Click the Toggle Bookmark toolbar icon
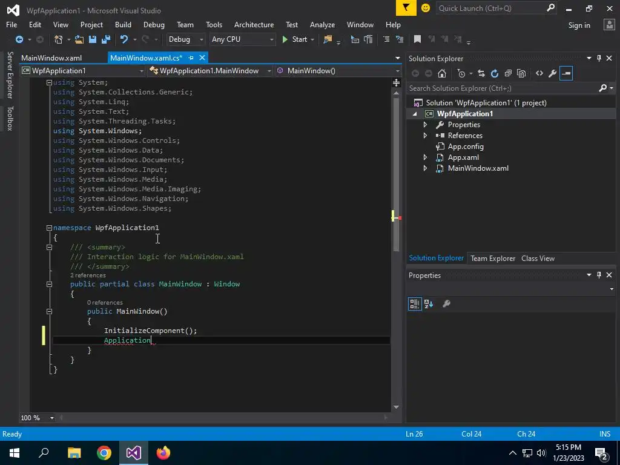Image resolution: width=620 pixels, height=465 pixels. (417, 39)
